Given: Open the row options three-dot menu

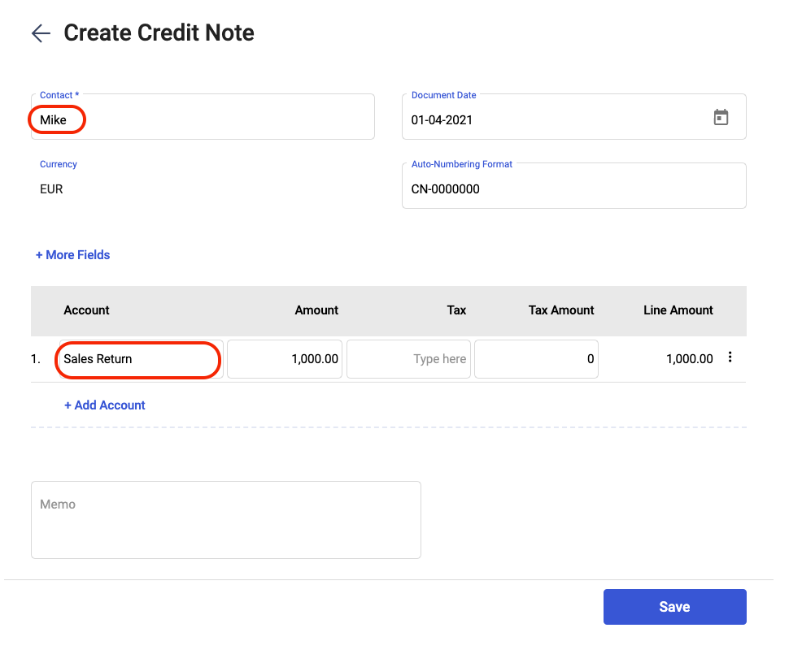Looking at the screenshot, I should click(730, 357).
